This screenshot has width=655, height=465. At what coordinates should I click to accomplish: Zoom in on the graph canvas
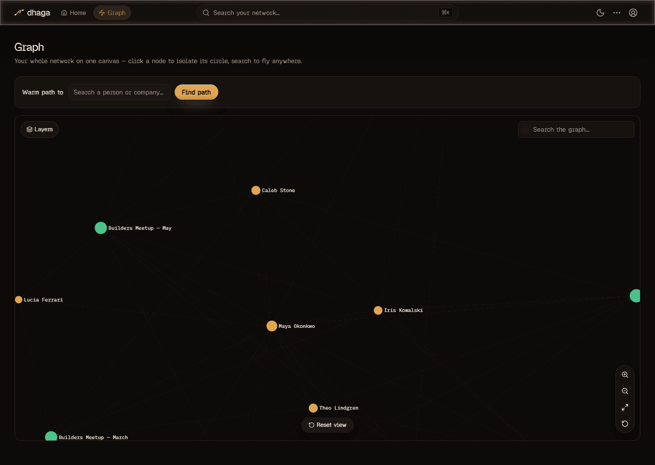[625, 375]
